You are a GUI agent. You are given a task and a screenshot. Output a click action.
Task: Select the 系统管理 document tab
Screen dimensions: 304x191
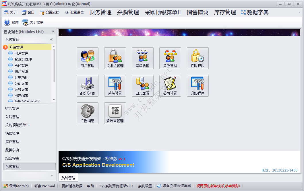click(x=68, y=178)
